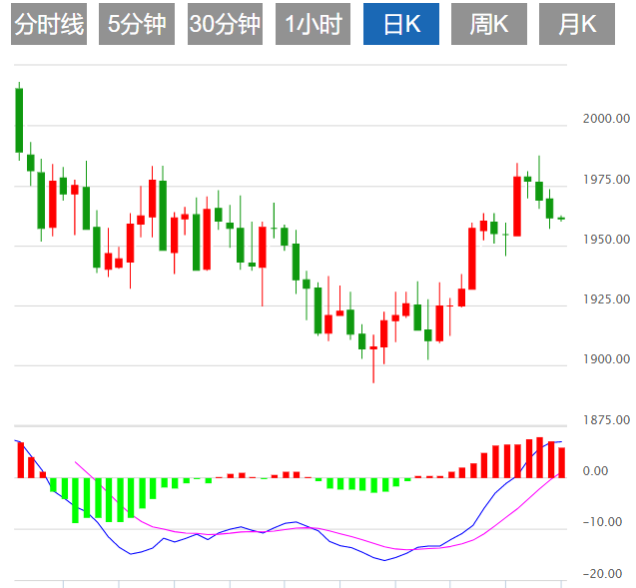
Task: Click the tallest red MACD histogram bar
Action: click(x=539, y=457)
